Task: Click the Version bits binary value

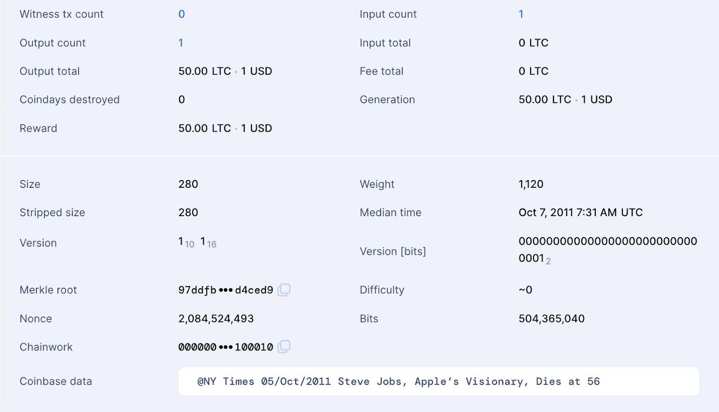Action: click(x=608, y=250)
